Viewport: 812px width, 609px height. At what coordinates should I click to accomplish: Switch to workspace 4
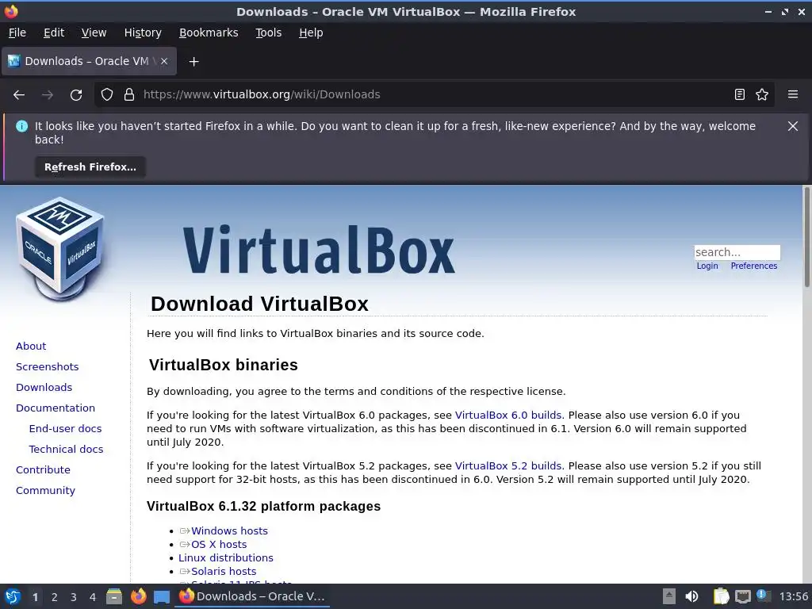(93, 597)
